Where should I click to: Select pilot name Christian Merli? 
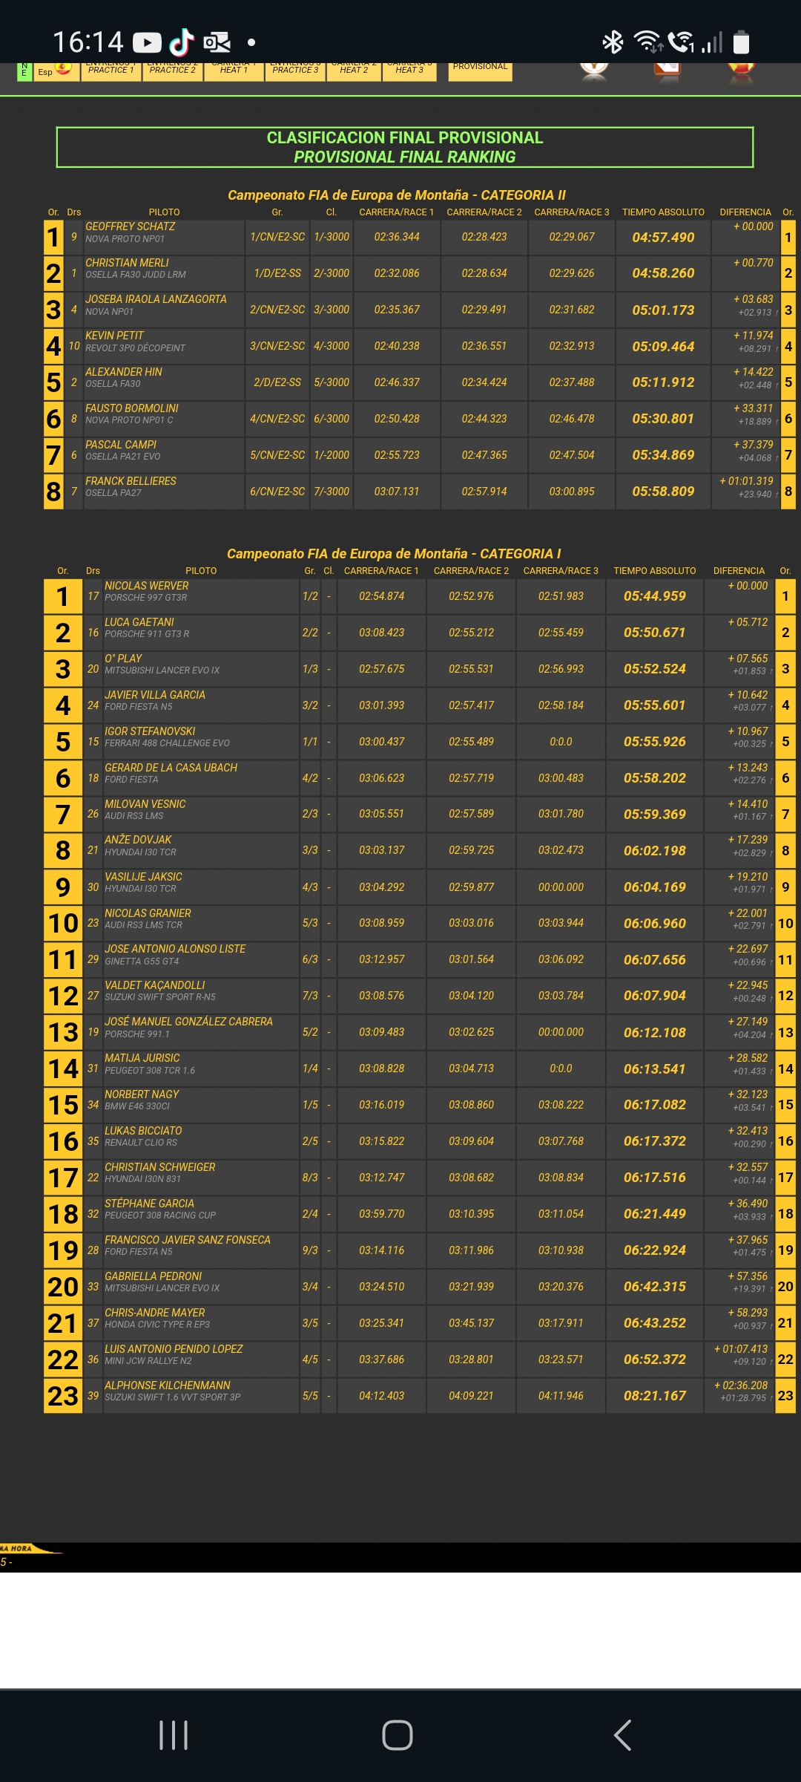(x=127, y=263)
